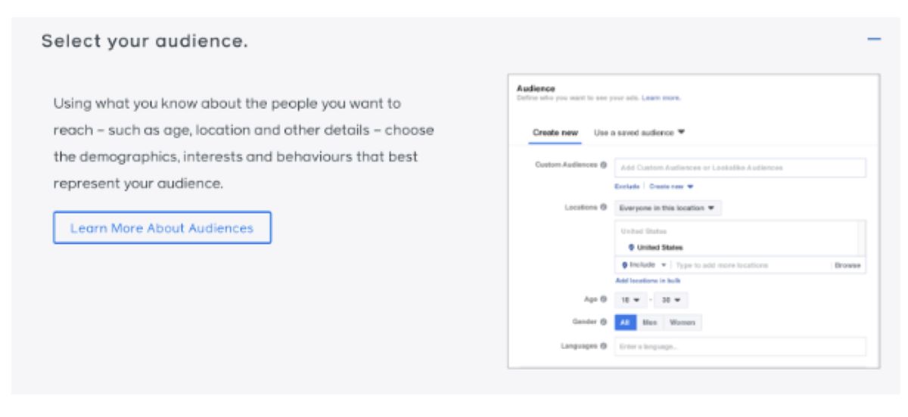Open the Create new tab

pyautogui.click(x=555, y=132)
